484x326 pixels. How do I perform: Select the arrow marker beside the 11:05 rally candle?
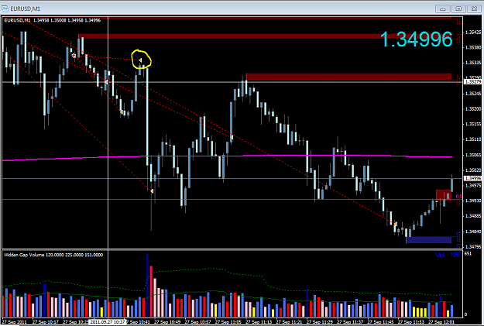[232, 137]
